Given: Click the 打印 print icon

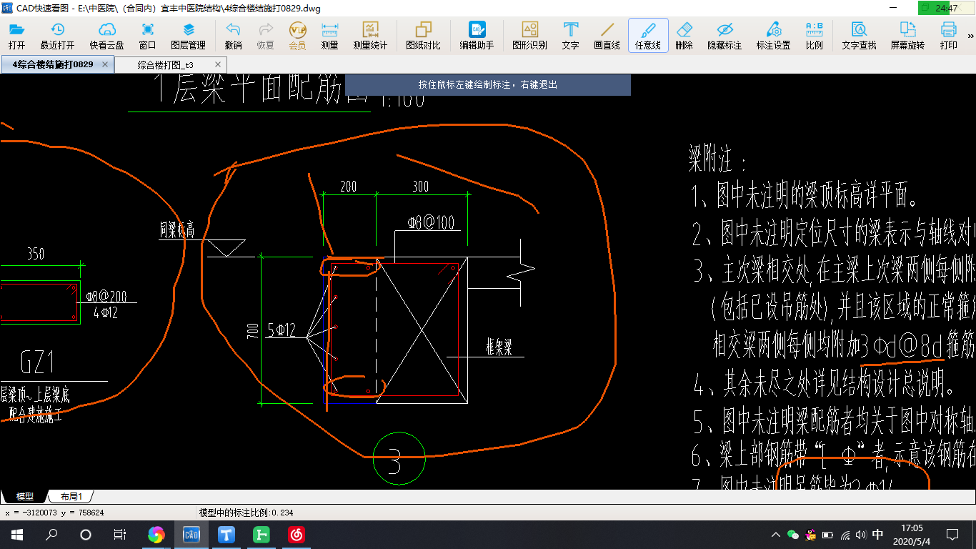Looking at the screenshot, I should click(x=948, y=35).
